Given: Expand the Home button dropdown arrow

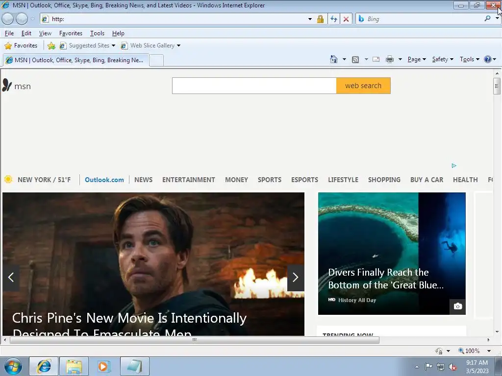Looking at the screenshot, I should [344, 59].
